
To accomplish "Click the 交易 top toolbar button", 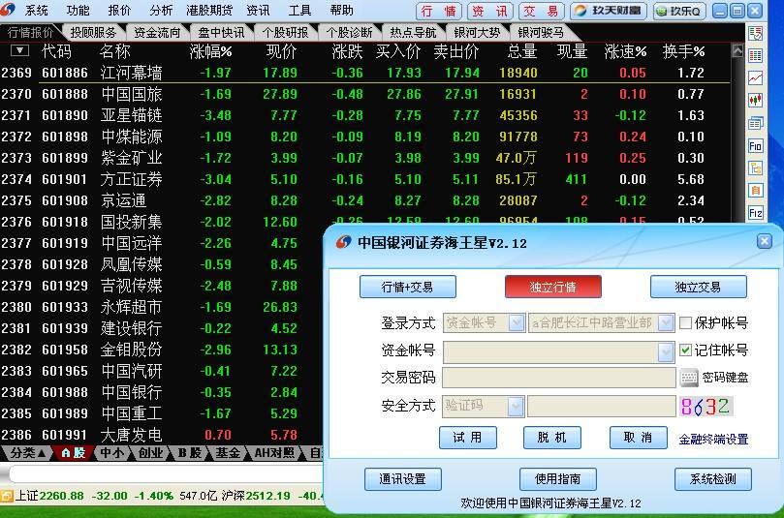I will pos(542,11).
